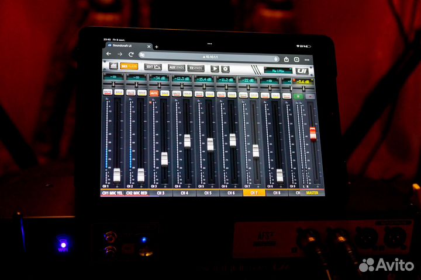Unmute channel 3 with Mute button

154,93
